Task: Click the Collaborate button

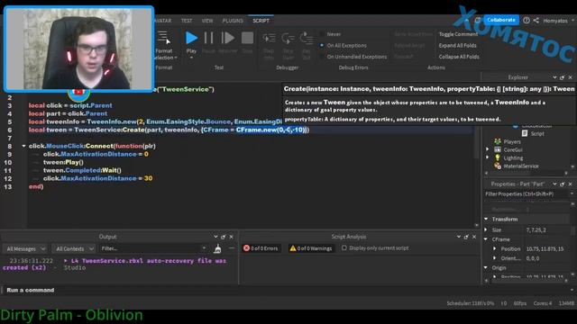Action: (501, 20)
